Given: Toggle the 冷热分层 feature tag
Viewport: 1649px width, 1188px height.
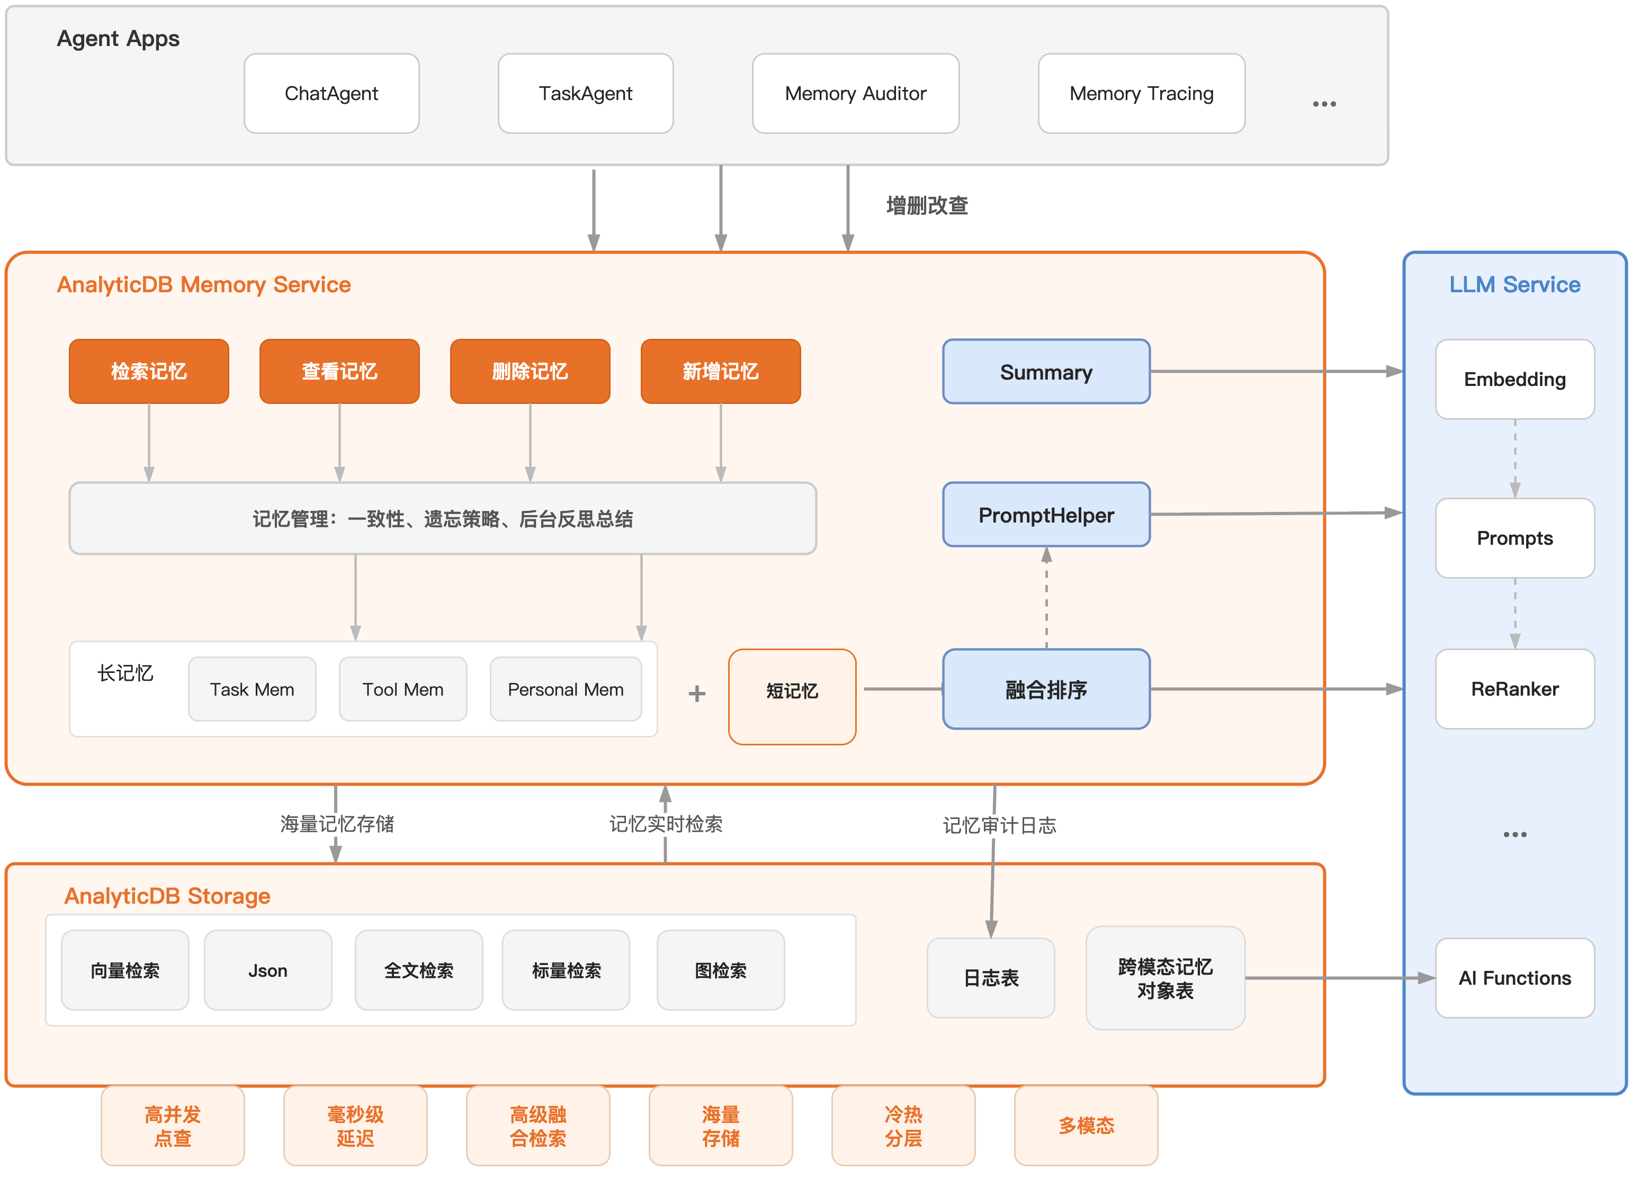Looking at the screenshot, I should 903,1126.
